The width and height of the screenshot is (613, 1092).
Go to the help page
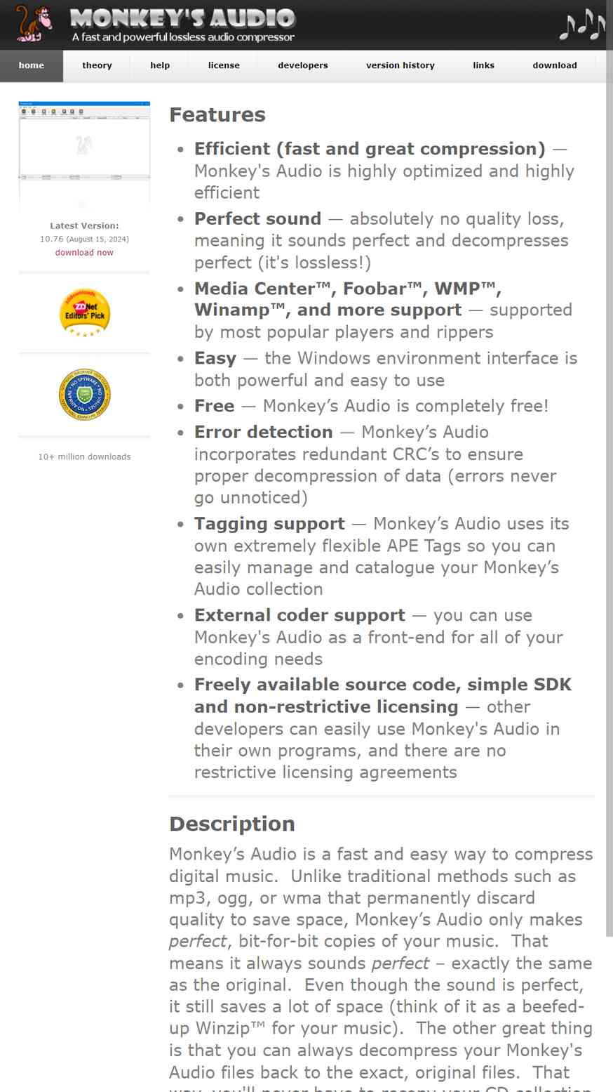(x=160, y=65)
